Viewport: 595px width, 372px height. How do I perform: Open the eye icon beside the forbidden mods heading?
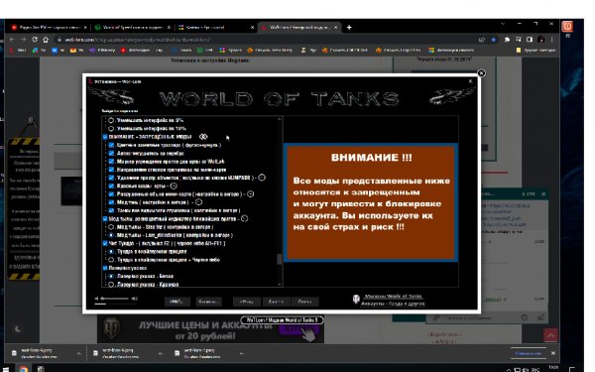point(203,137)
